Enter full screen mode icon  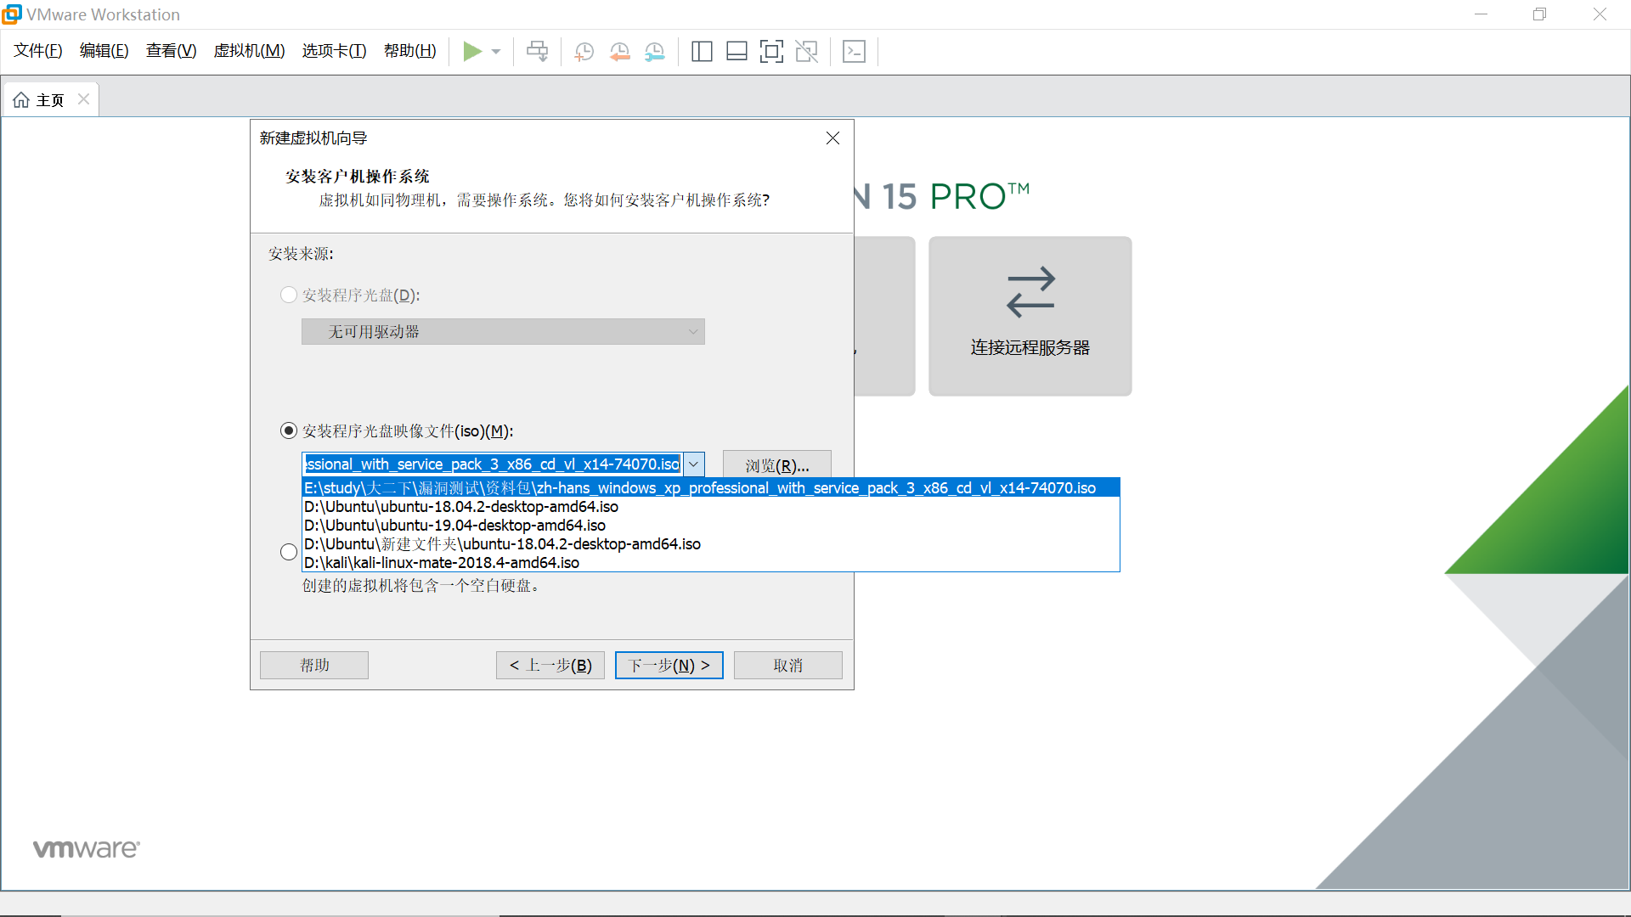771,52
